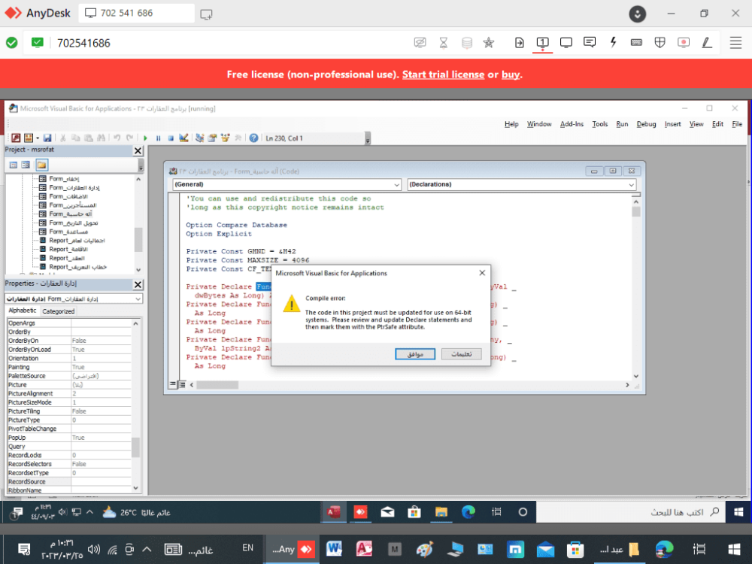
Task: Click the View Microsoft Access toolbar icon
Action: pos(16,138)
